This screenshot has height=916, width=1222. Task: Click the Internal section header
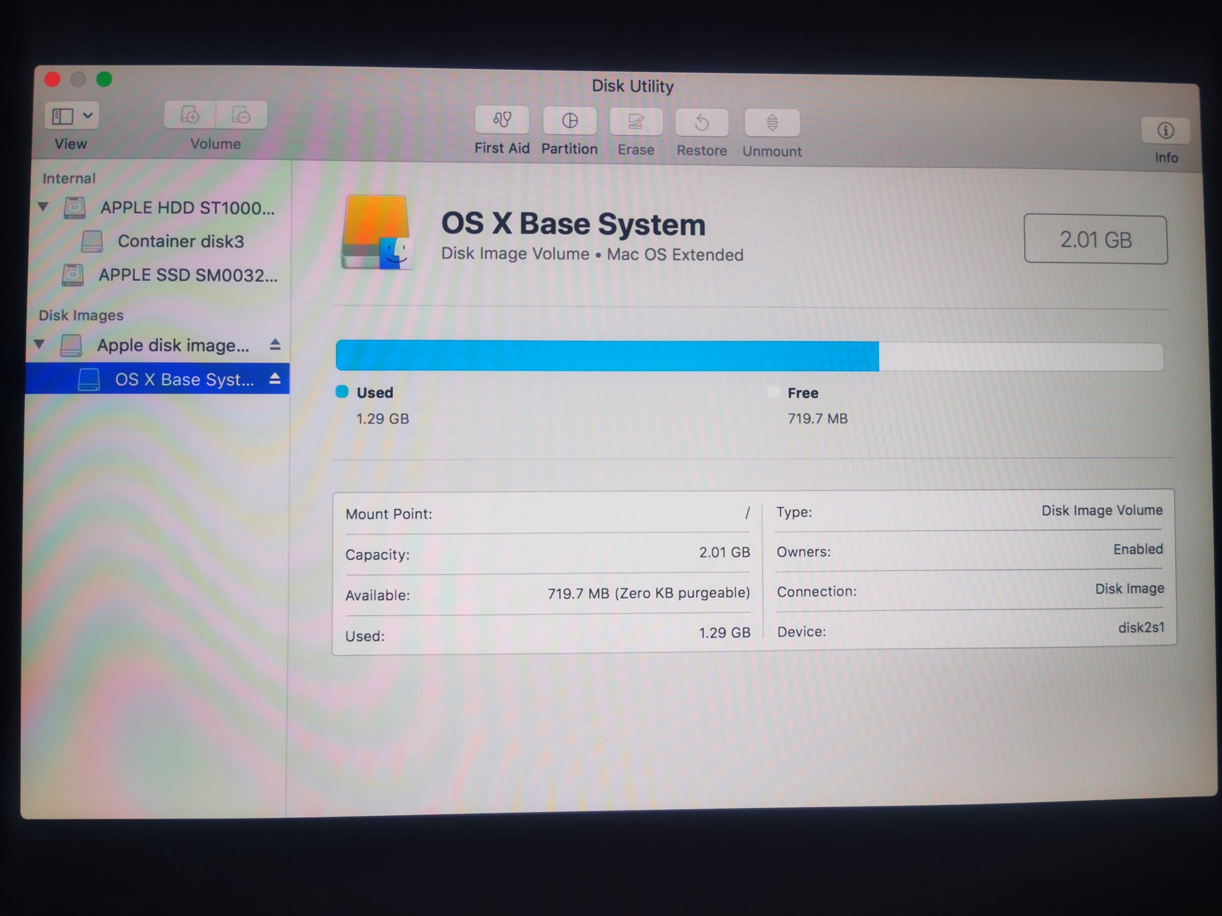(69, 178)
